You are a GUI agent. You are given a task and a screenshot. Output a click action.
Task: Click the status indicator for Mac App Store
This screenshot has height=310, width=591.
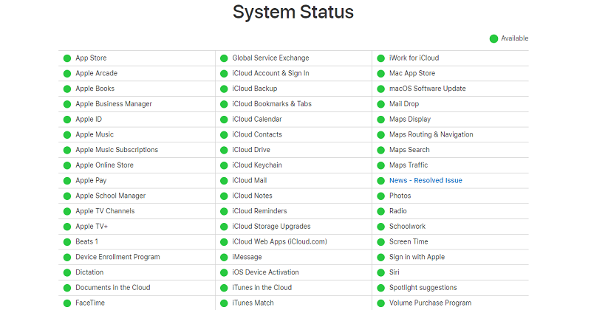pyautogui.click(x=380, y=74)
